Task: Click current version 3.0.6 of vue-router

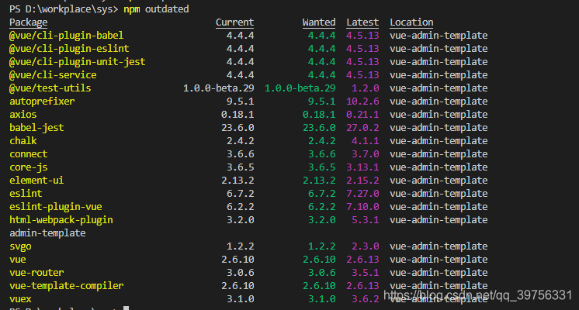Action: 241,272
